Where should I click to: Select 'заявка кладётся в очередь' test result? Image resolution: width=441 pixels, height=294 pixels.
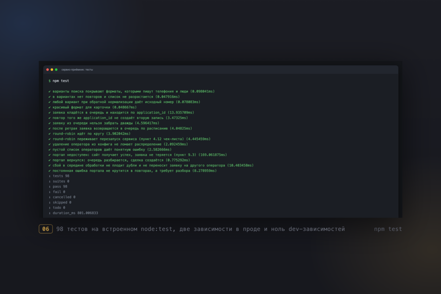pos(121,113)
